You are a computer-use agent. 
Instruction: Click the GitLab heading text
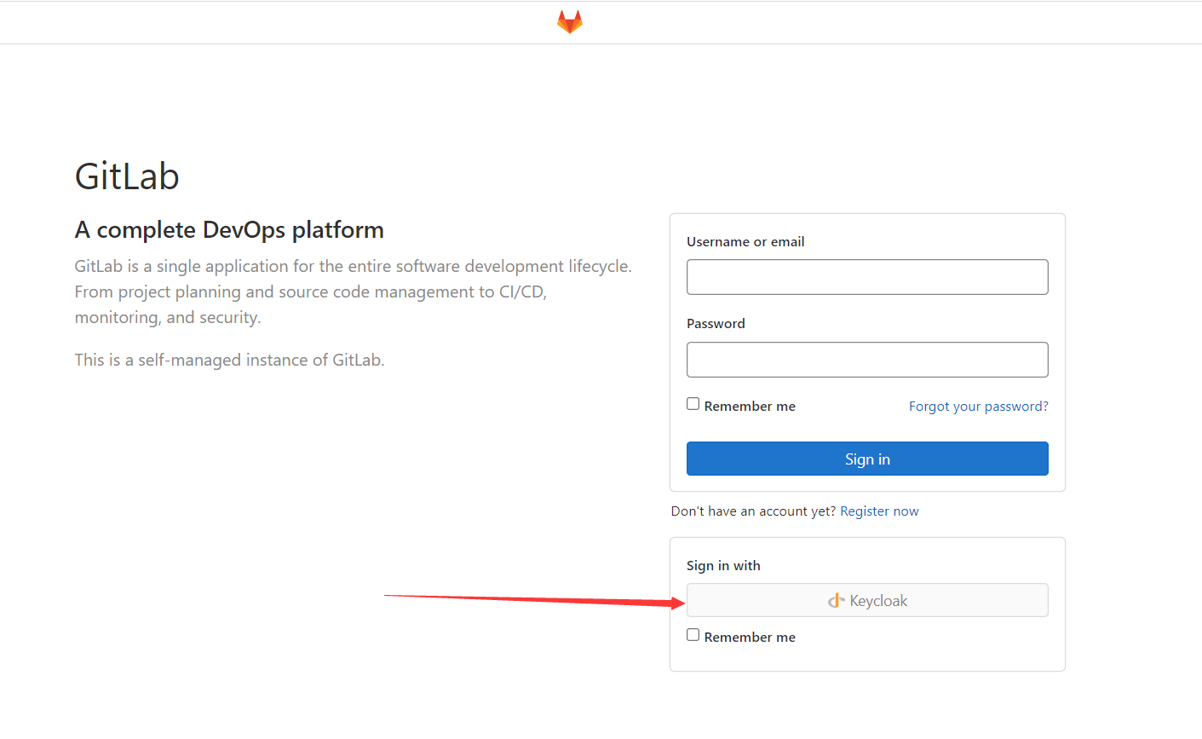pos(127,176)
